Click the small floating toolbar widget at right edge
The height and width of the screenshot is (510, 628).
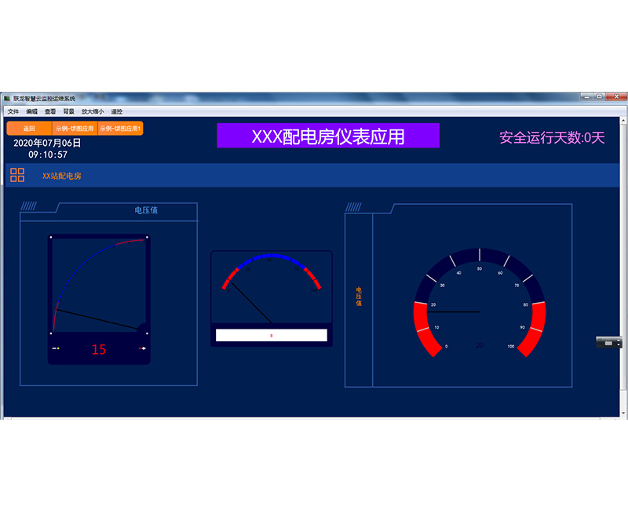click(x=609, y=343)
